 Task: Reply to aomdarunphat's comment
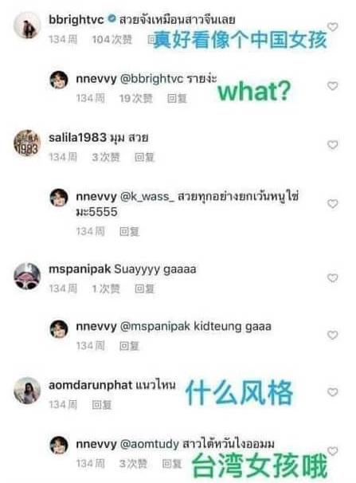[x=101, y=404]
